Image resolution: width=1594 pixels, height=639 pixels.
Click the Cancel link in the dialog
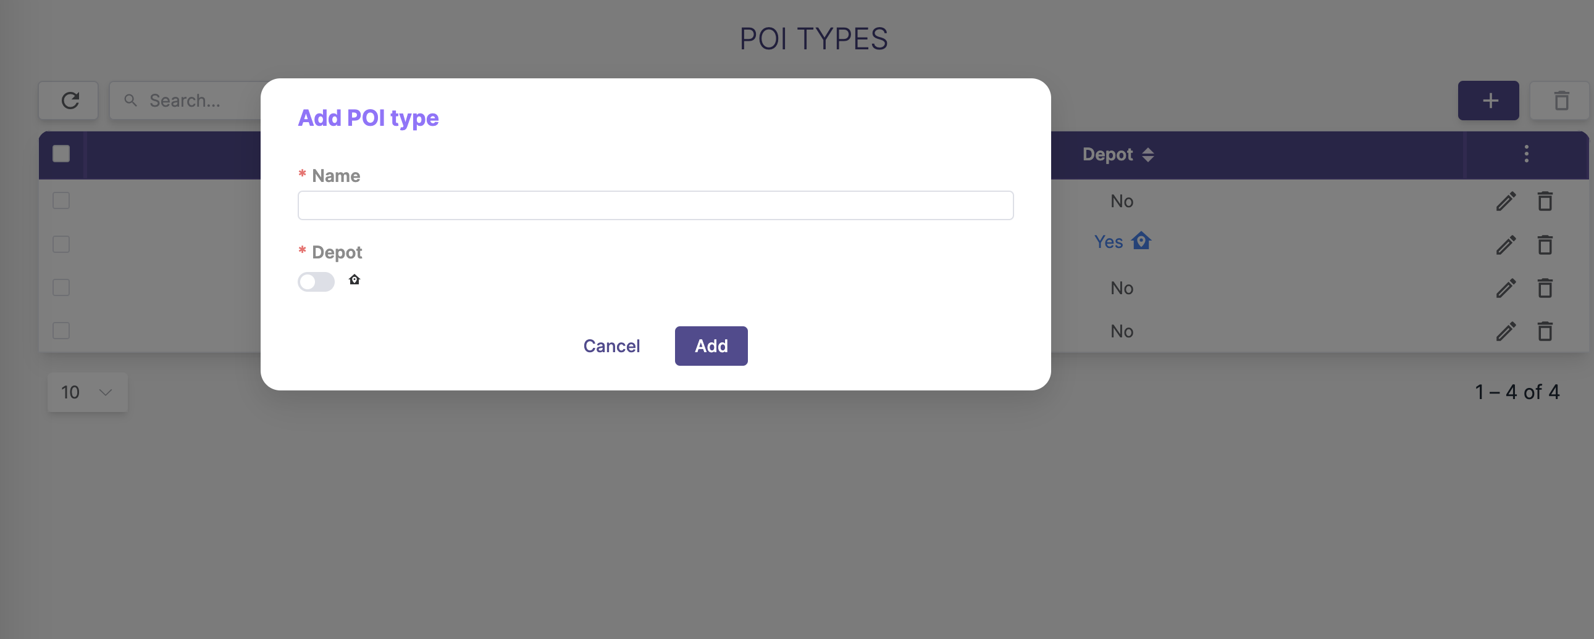pos(611,346)
